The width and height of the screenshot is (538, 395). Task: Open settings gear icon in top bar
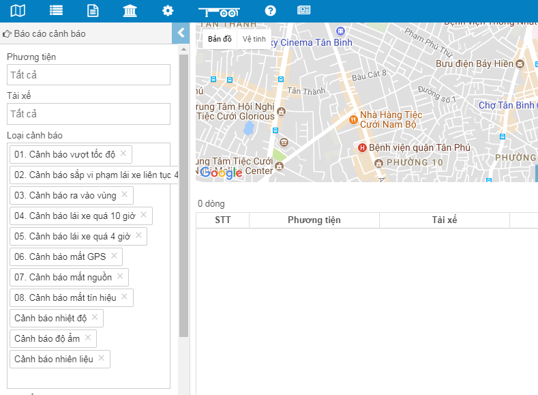(167, 10)
